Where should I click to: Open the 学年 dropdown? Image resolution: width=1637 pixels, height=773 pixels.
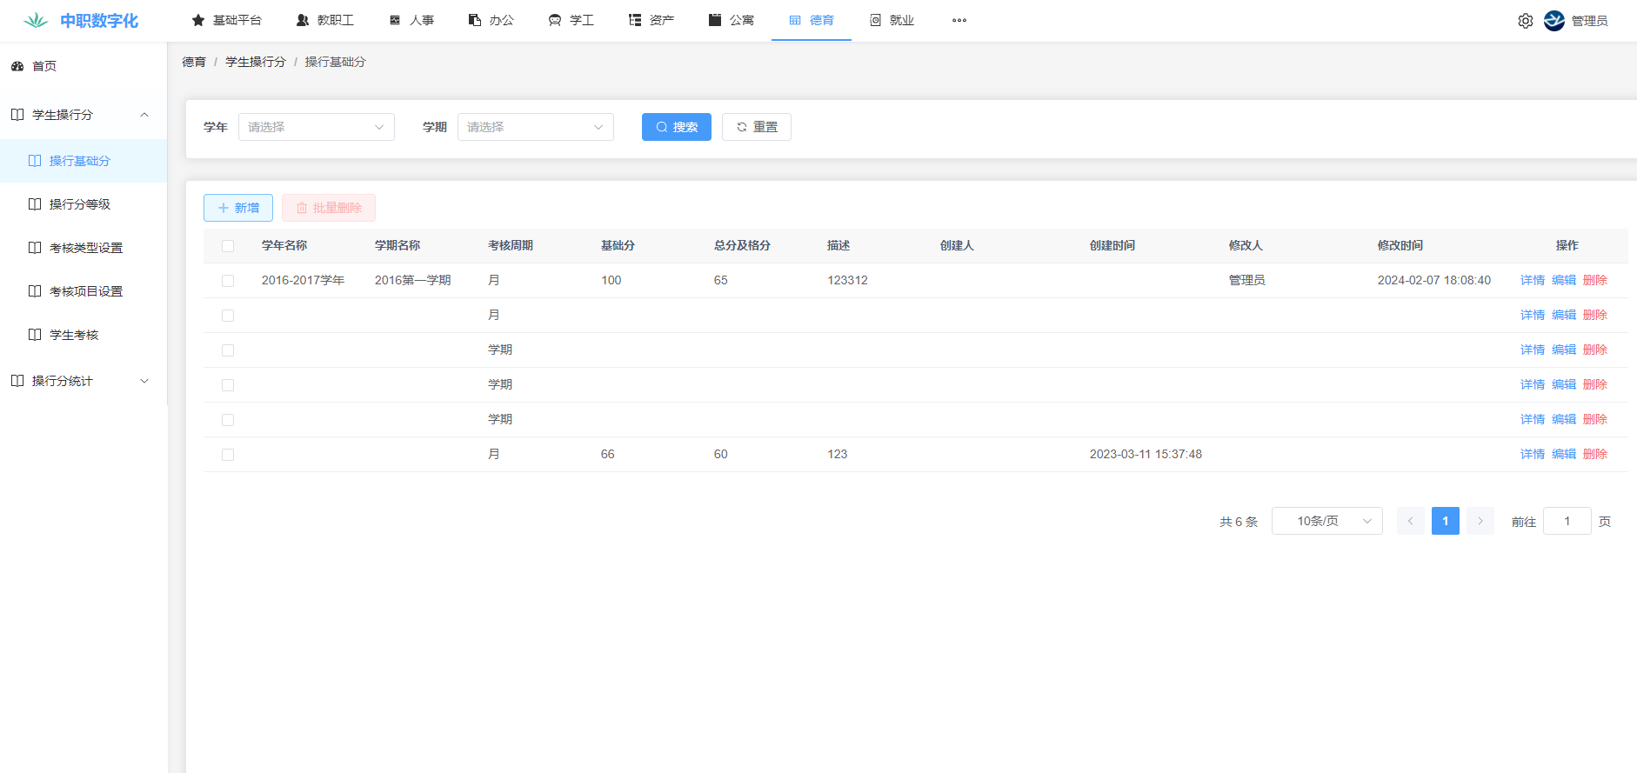coord(316,127)
